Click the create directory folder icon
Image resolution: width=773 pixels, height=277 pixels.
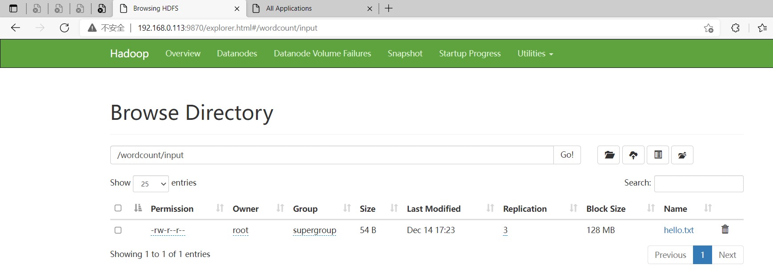click(609, 155)
